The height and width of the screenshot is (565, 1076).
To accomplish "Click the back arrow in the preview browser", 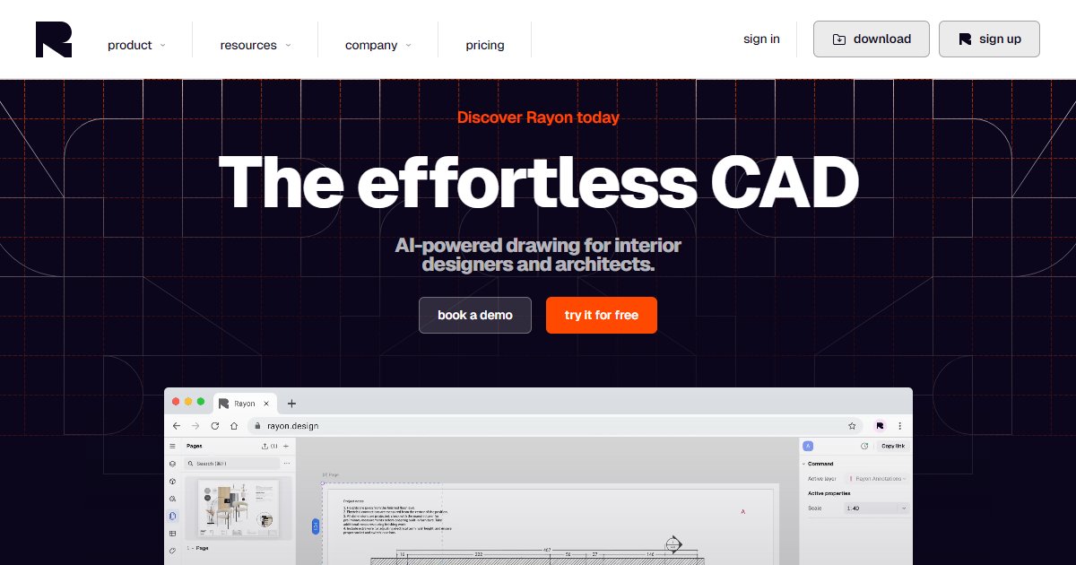I will pos(177,426).
